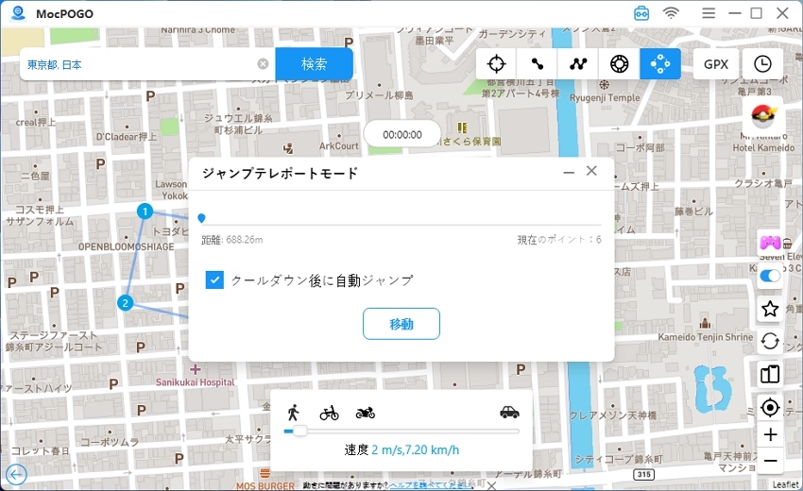The height and width of the screenshot is (491, 803).
Task: Open history clock icon
Action: point(763,64)
